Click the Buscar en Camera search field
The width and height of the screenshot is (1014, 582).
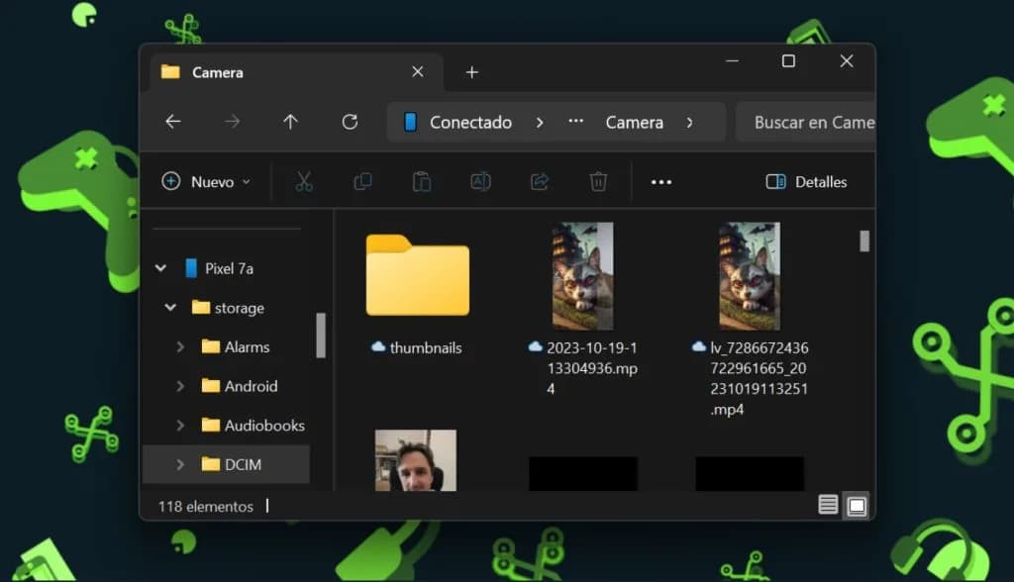[806, 122]
